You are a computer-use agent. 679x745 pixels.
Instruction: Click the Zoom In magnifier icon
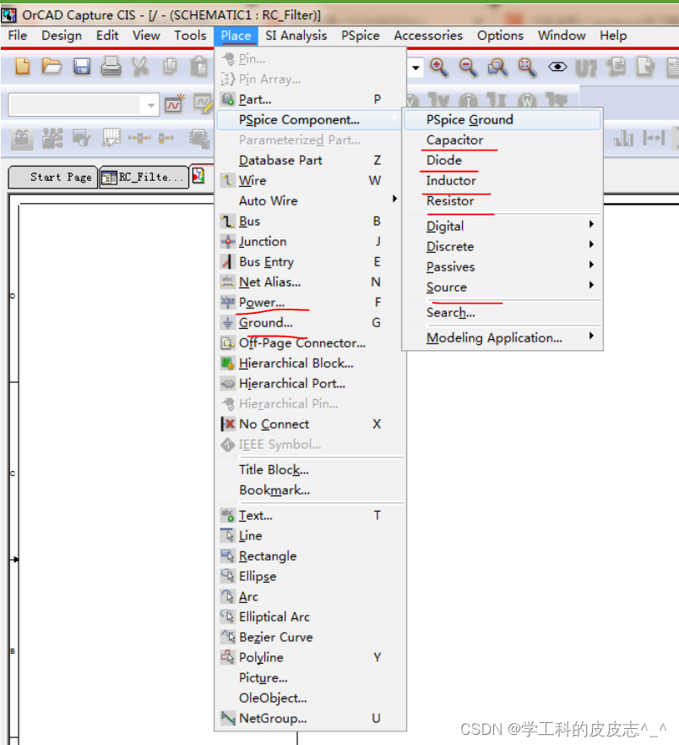pos(439,68)
